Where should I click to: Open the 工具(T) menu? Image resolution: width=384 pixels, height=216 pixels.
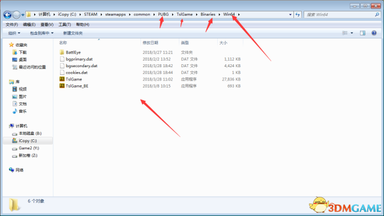tap(65, 25)
